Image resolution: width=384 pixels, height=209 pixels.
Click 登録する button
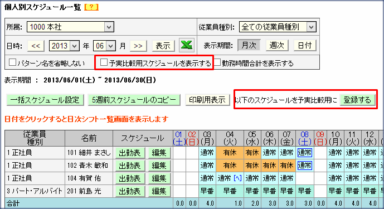click(x=357, y=100)
